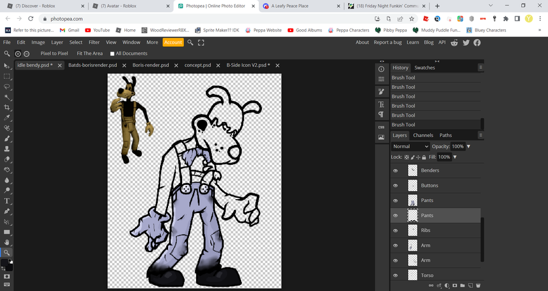Viewport: 548px width, 291px height.
Task: Hide the highlighted Pants layer via eye icon
Action: [x=396, y=216]
